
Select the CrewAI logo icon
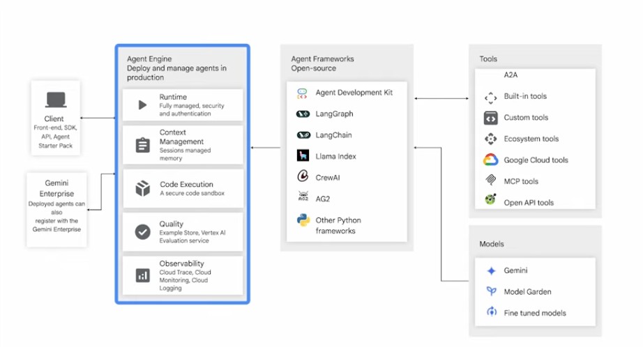point(303,177)
